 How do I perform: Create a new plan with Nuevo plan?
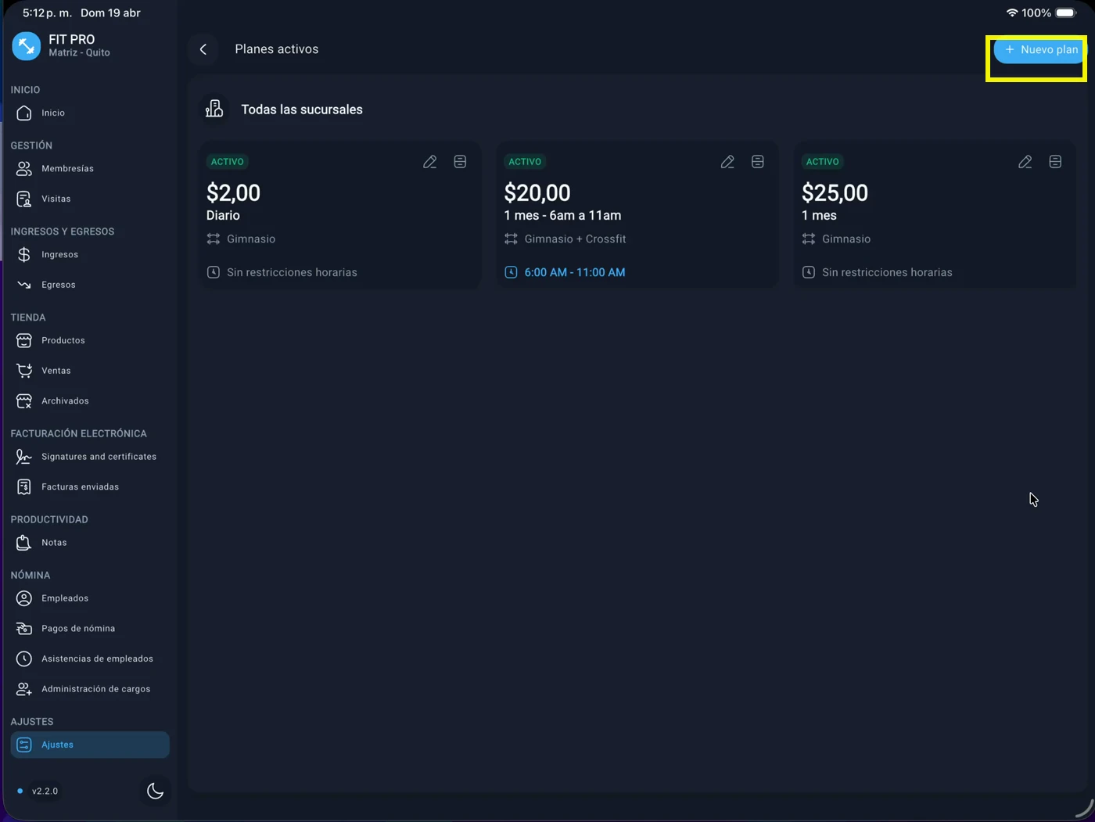tap(1039, 50)
